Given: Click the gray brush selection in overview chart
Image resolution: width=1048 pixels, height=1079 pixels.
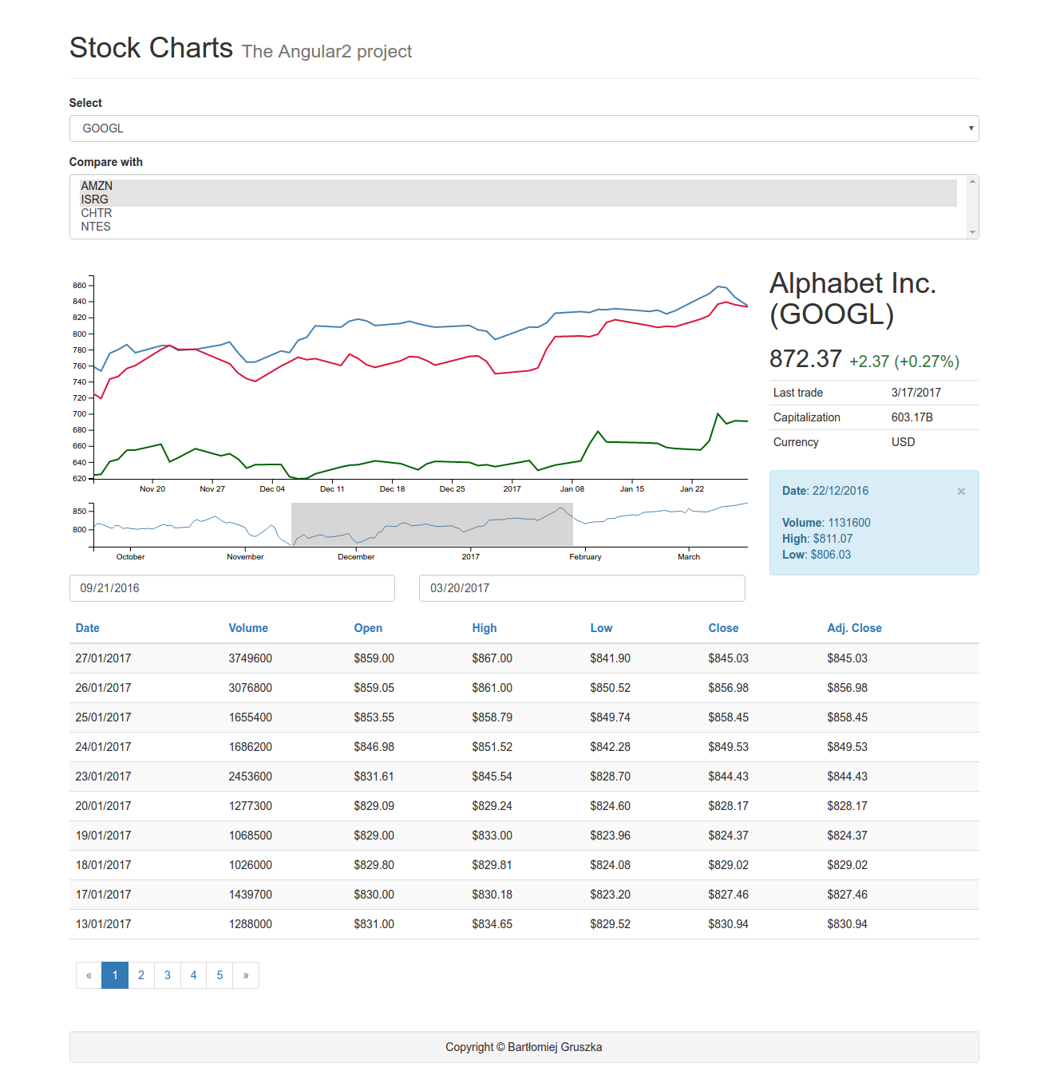Looking at the screenshot, I should (432, 524).
